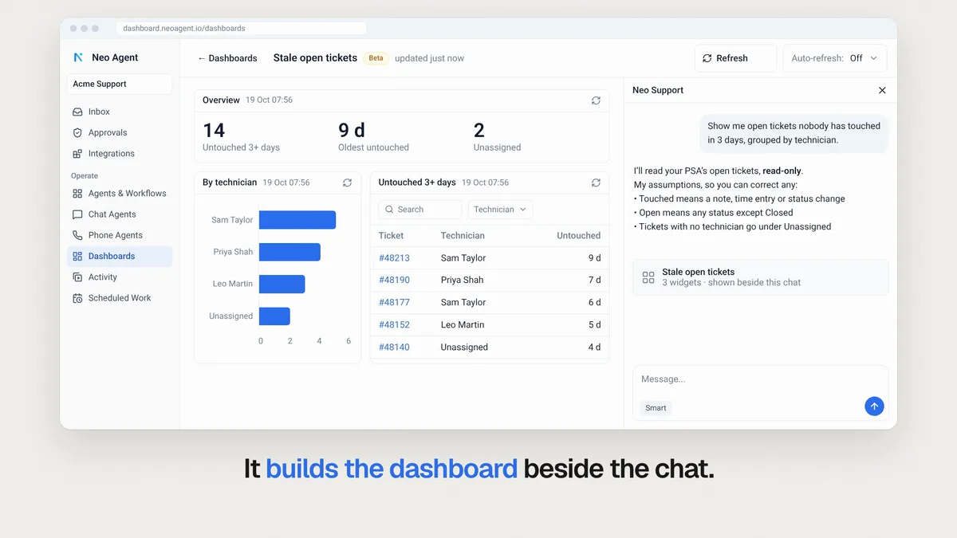Viewport: 957px width, 538px height.
Task: Open the Technician filter dropdown
Action: [500, 209]
